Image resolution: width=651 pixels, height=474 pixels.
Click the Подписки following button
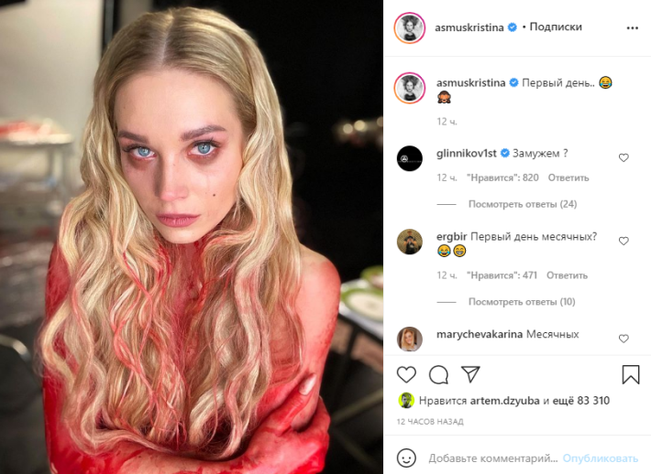pos(556,27)
